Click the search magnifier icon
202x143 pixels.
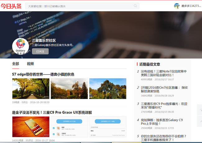[x=135, y=6]
